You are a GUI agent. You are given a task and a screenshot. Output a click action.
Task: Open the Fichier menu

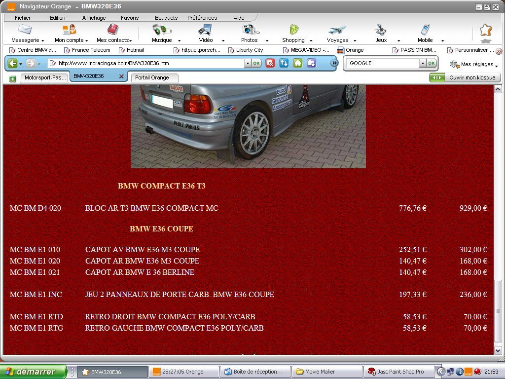23,18
